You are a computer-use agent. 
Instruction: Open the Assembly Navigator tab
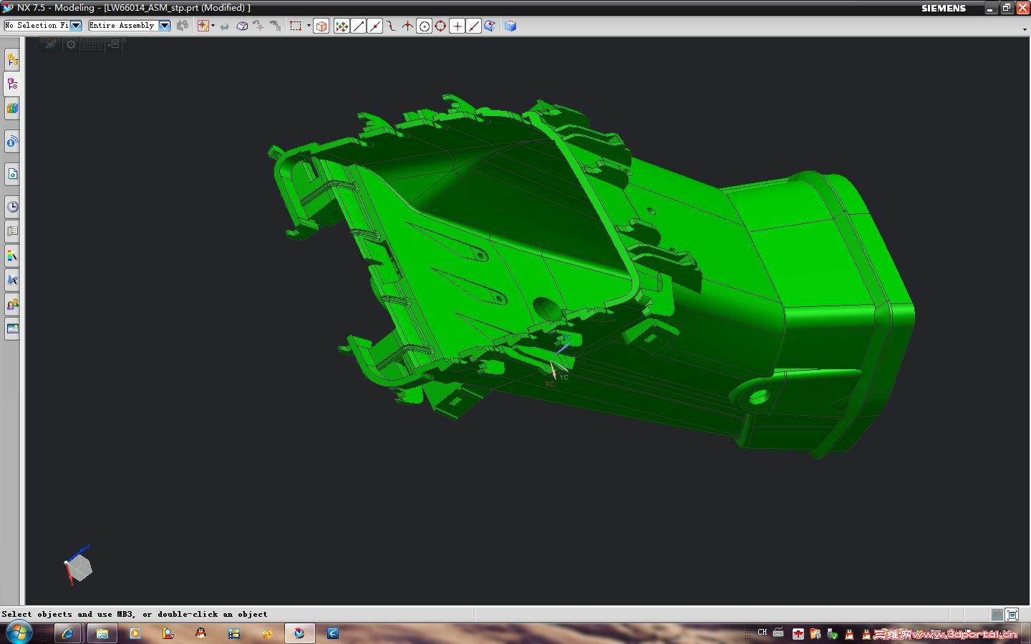(x=12, y=60)
